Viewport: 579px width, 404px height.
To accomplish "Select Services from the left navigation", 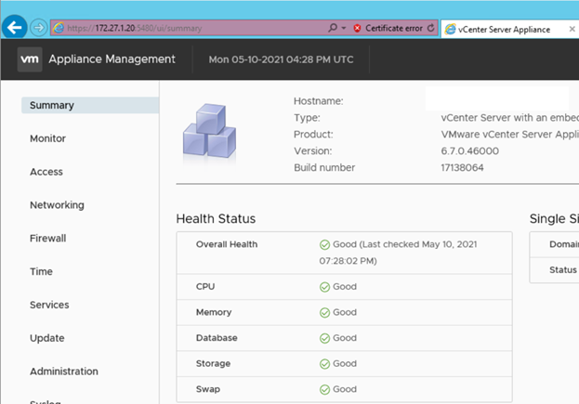I will [x=49, y=305].
